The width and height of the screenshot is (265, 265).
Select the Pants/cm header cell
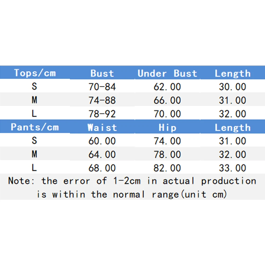click(x=35, y=127)
